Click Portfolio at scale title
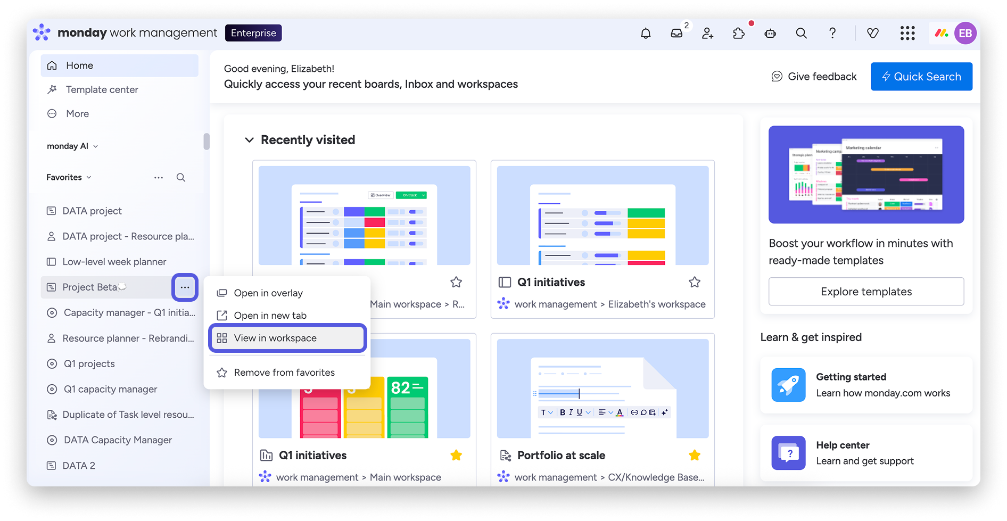 pos(561,456)
